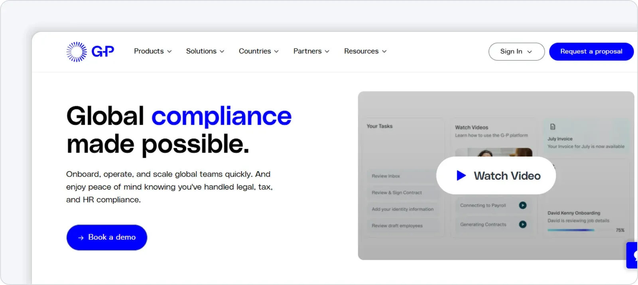Open the Partners menu
Viewport: 638px width, 285px height.
(x=311, y=51)
